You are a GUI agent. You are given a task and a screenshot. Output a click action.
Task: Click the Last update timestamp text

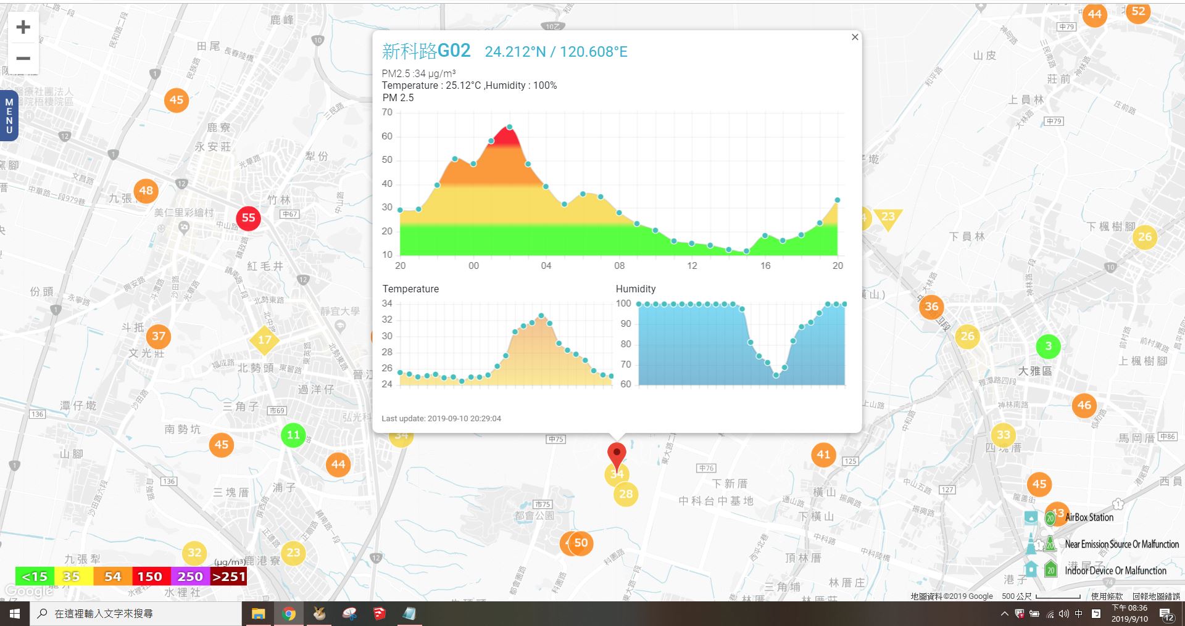(441, 418)
